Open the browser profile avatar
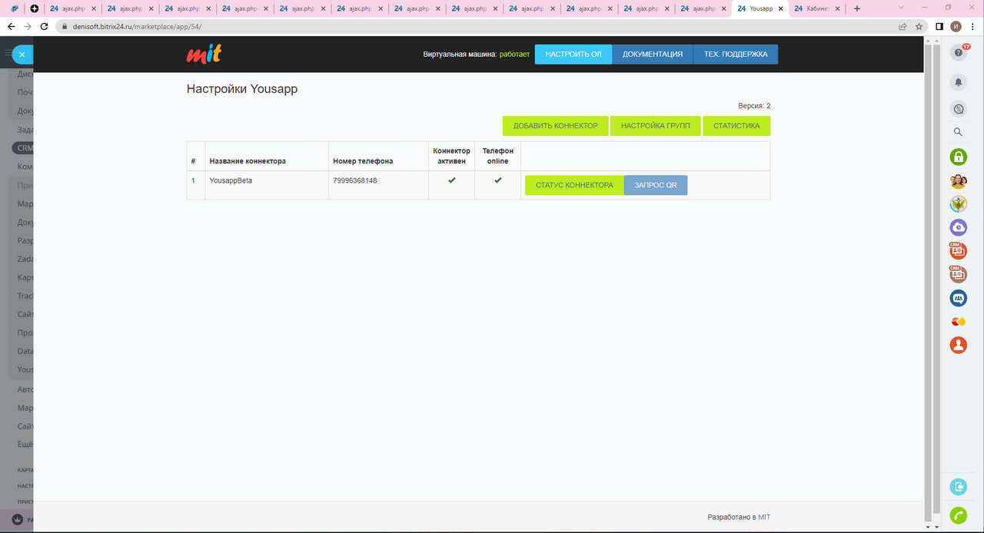Viewport: 984px width, 533px height. tap(956, 26)
